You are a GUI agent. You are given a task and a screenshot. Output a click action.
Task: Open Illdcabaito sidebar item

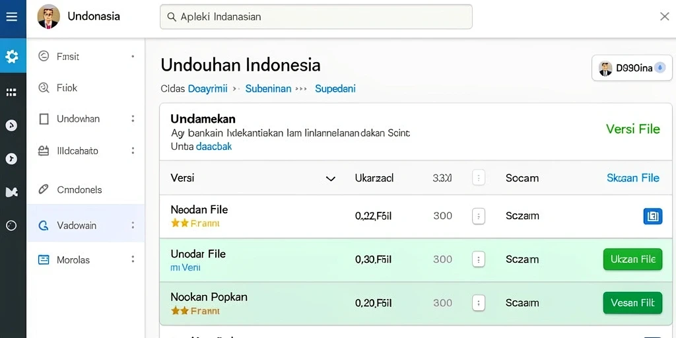[x=86, y=151]
